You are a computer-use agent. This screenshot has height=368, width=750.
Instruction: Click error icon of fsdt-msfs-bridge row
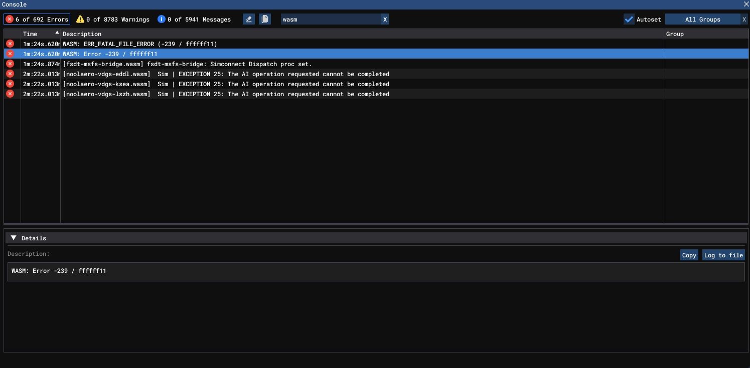(x=10, y=64)
